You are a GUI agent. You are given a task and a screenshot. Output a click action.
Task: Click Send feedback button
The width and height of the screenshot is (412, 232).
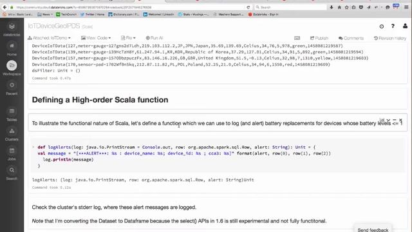pos(373,229)
